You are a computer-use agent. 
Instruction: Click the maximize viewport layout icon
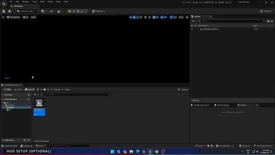coord(187,17)
